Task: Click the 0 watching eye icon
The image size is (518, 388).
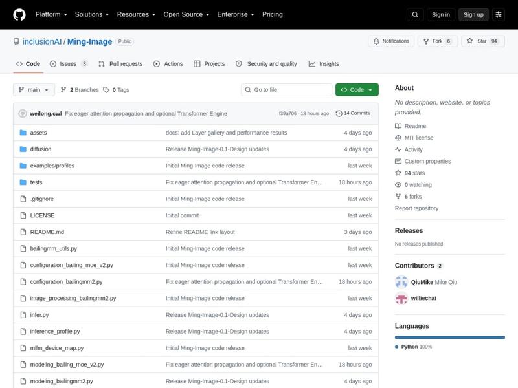Action: [398, 185]
